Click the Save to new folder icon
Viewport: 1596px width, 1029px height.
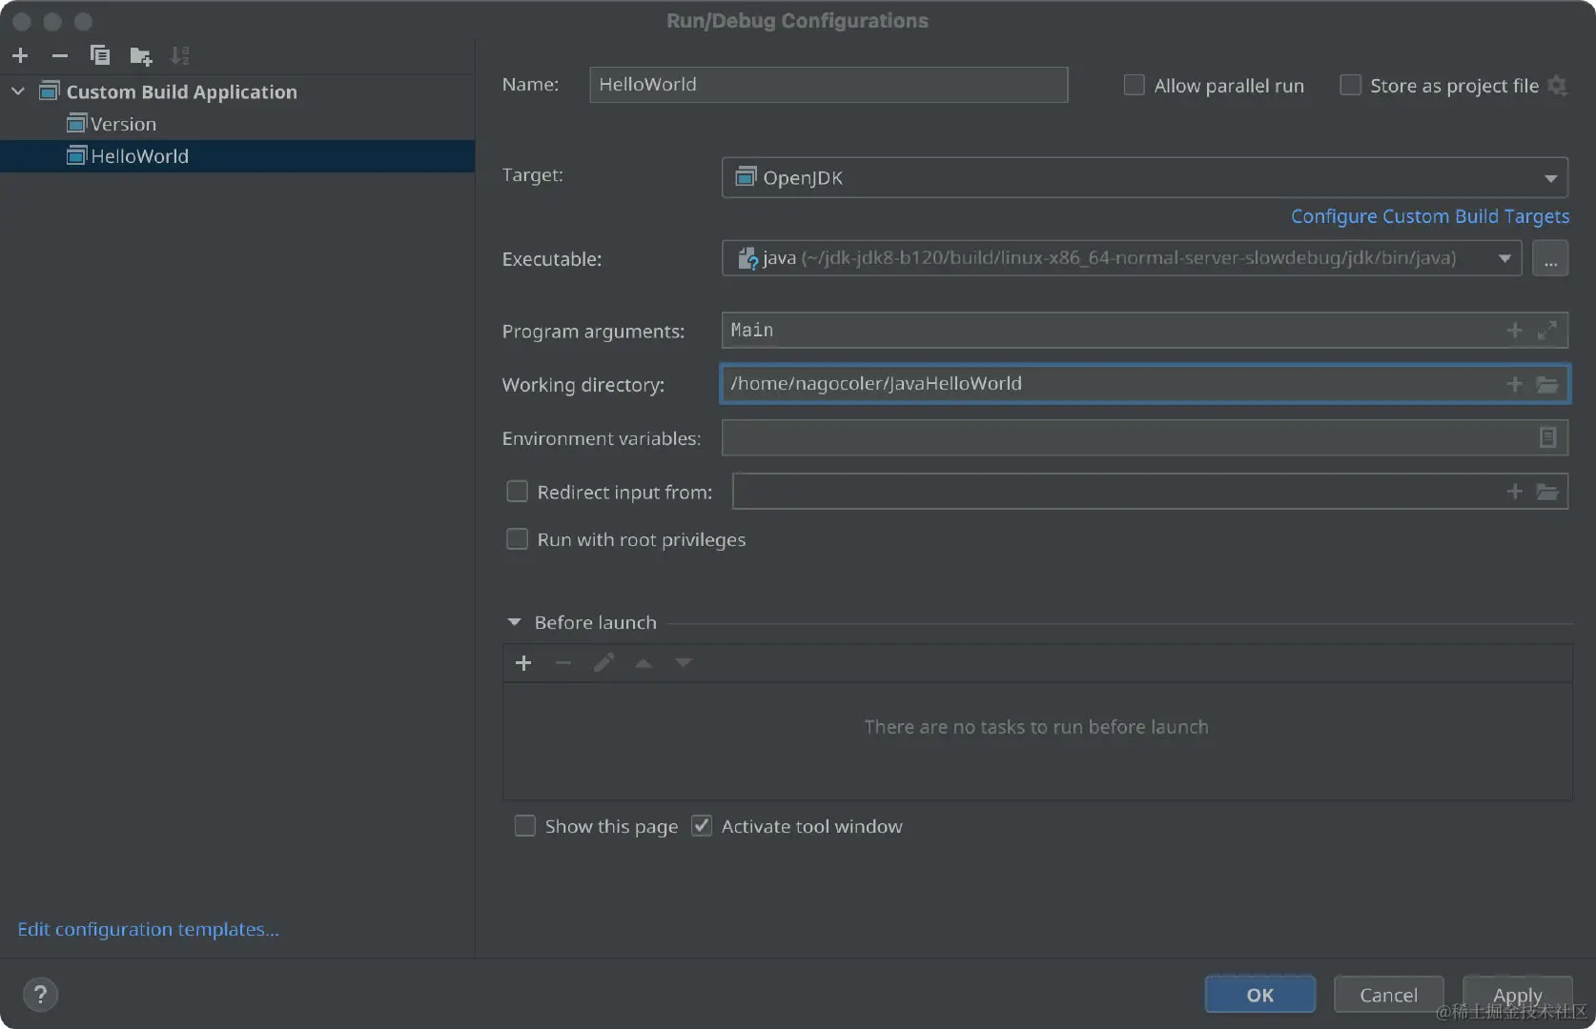point(140,56)
